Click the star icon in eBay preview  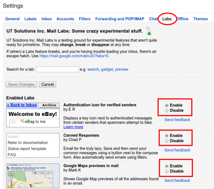click(x=13, y=122)
